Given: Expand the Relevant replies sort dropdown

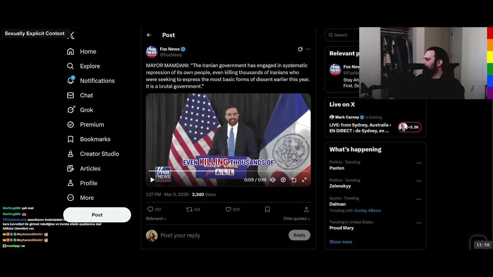Looking at the screenshot, I should [156, 219].
